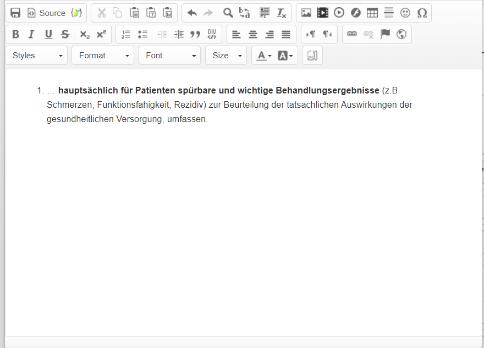Open the text color picker
The image size is (484, 348).
[x=264, y=56]
